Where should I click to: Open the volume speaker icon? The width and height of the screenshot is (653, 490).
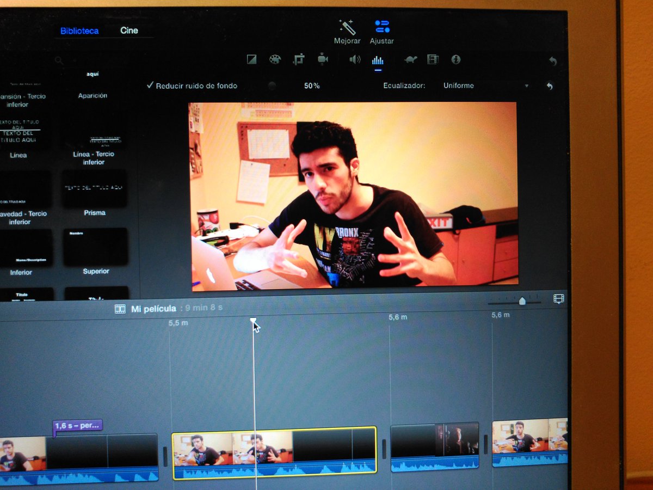[355, 59]
